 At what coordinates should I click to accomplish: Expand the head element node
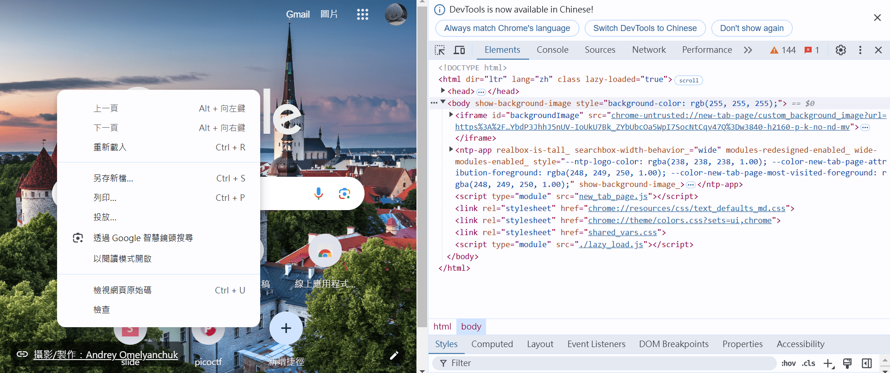(x=443, y=91)
